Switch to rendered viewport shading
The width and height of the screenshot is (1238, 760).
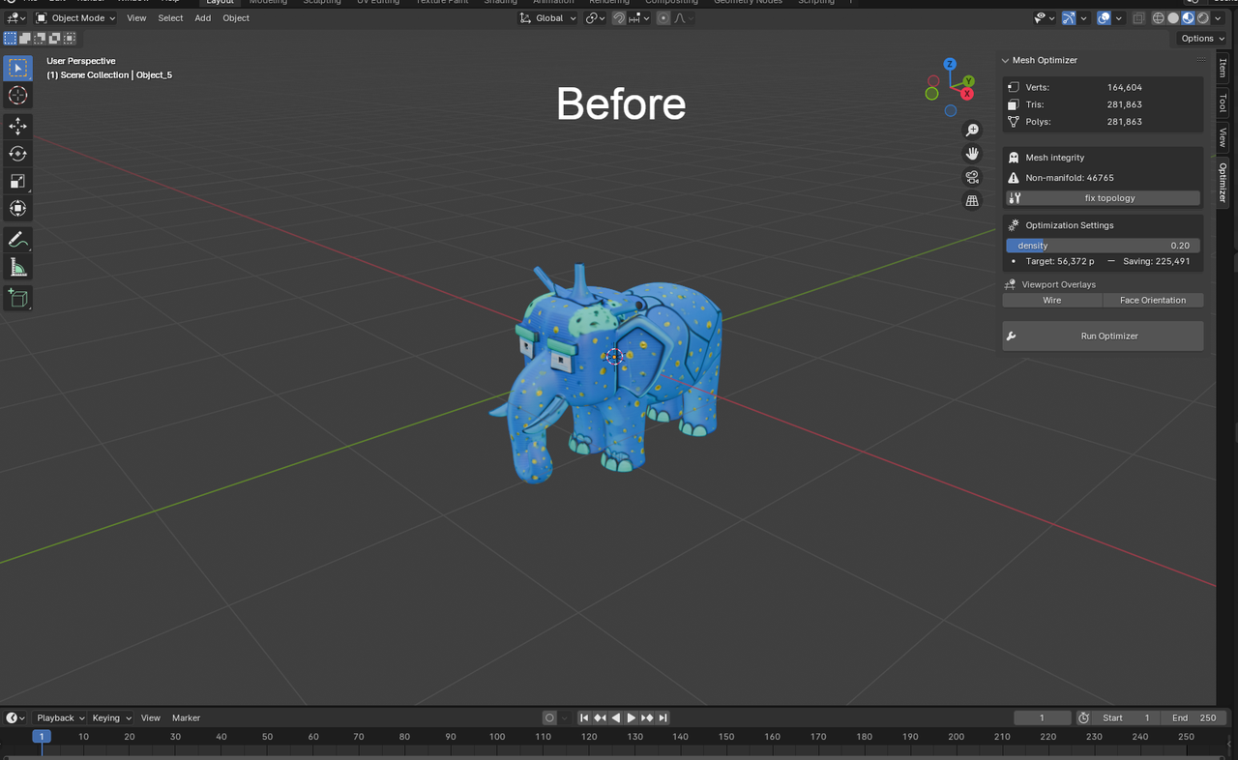1202,17
